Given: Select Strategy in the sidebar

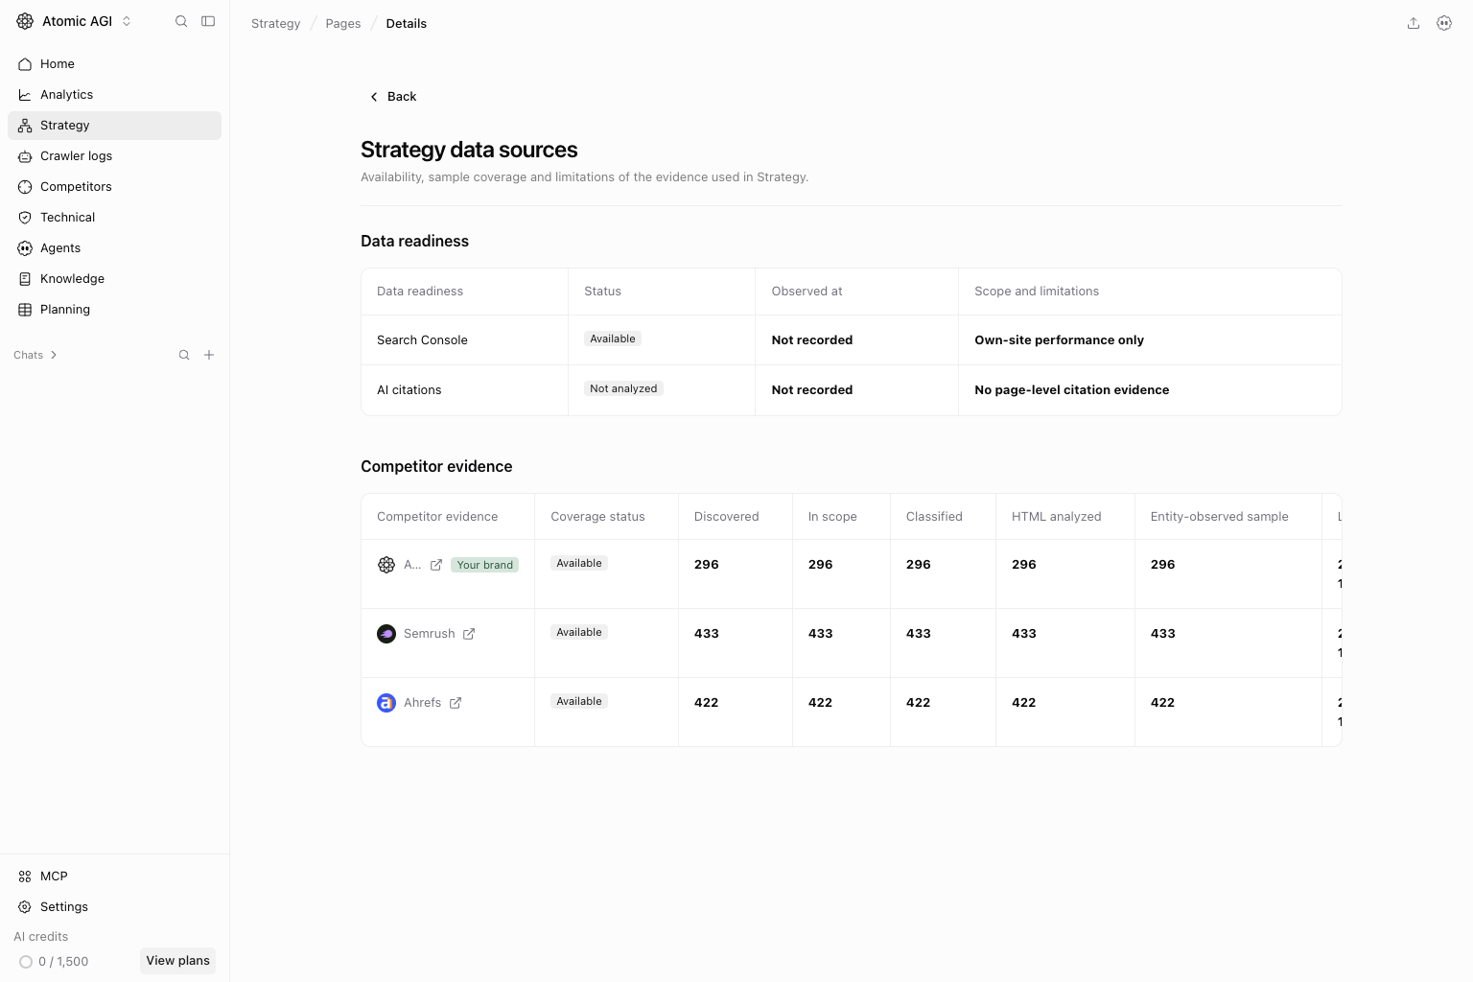Looking at the screenshot, I should pyautogui.click(x=114, y=126).
